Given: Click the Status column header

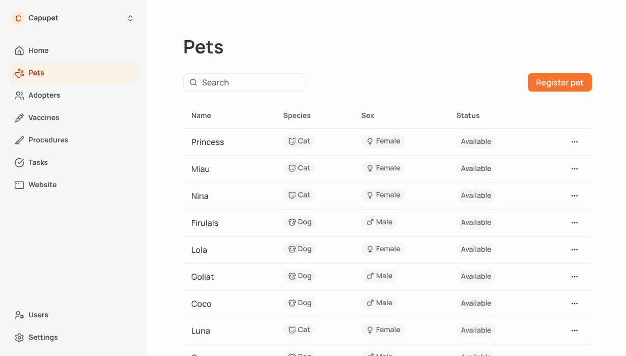Looking at the screenshot, I should pyautogui.click(x=468, y=115).
